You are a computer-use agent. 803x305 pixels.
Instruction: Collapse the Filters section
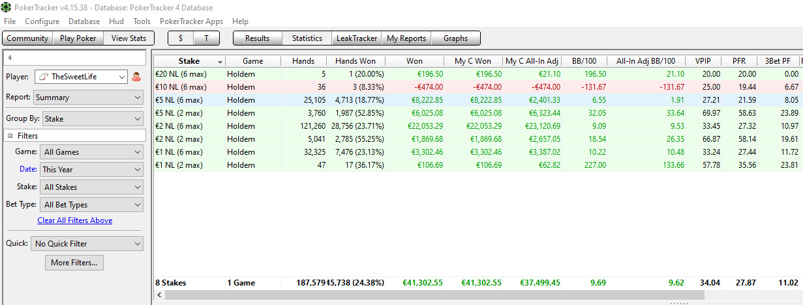tap(10, 136)
